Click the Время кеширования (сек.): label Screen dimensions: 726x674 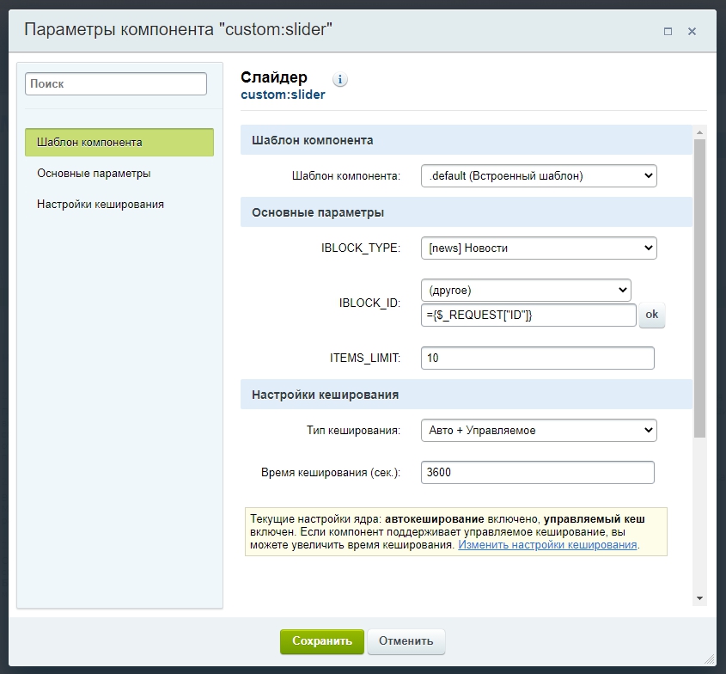(331, 473)
